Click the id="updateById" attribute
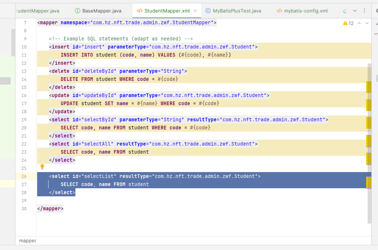378x250 pixels. point(94,95)
